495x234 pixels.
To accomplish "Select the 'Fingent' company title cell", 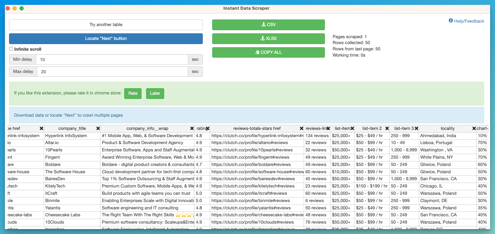I will (x=72, y=157).
